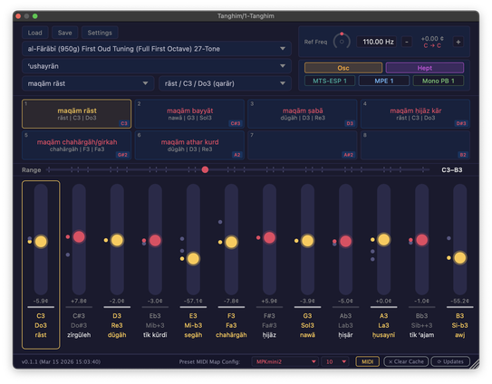
Task: Toggle MTS-ESP 1 output
Action: (330, 81)
